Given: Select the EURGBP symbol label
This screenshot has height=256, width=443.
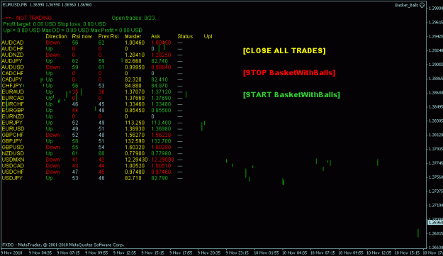Looking at the screenshot, I should point(13,110).
